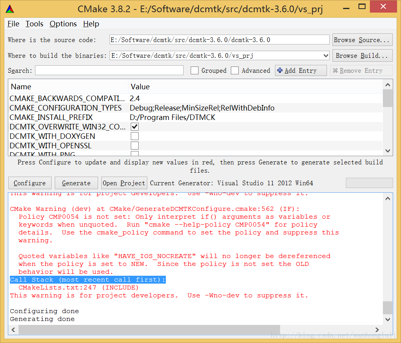Check the DCMTK_WITH_DOXYGEN checkbox
Viewport: 401px width, 343px height.
click(135, 136)
